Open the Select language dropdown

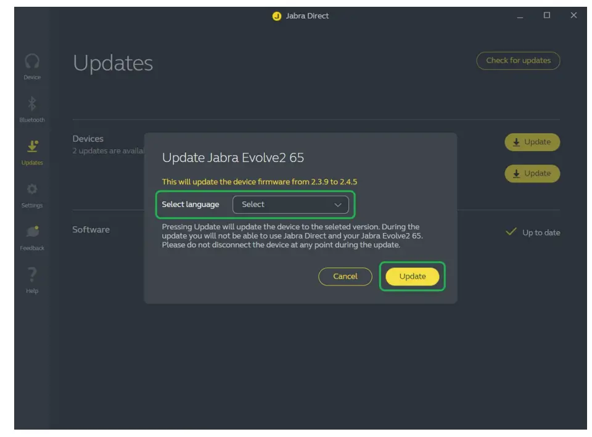click(x=292, y=204)
